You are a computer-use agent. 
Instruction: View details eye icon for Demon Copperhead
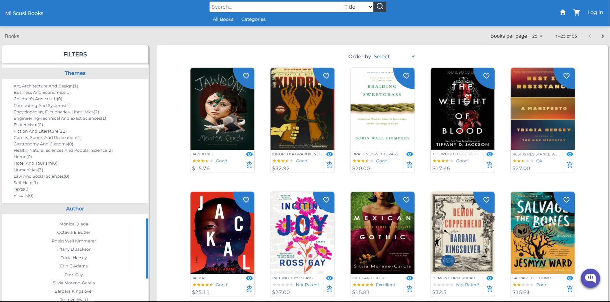coord(490,278)
